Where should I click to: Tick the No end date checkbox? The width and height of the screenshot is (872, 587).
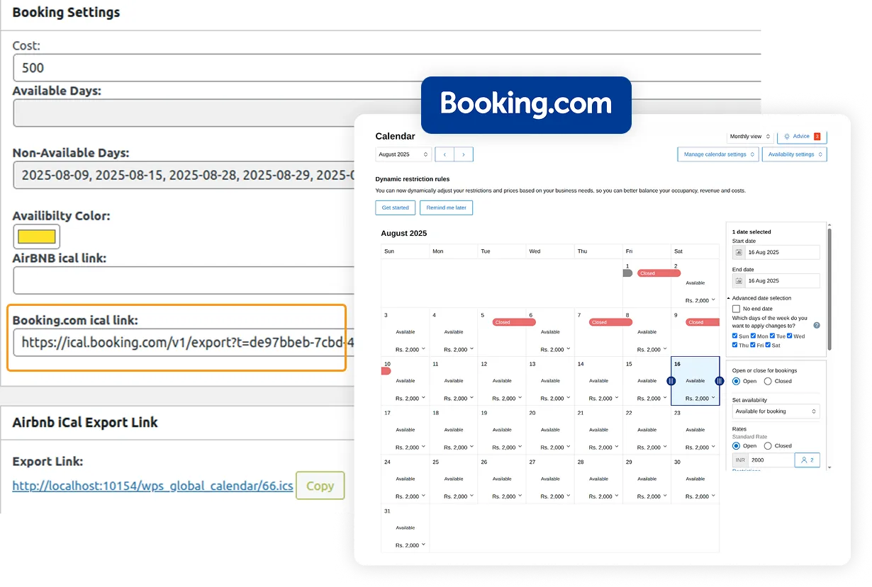(736, 309)
